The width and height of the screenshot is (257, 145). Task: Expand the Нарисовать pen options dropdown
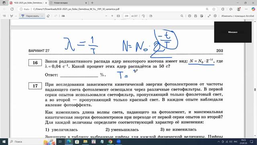pyautogui.click(x=42, y=16)
